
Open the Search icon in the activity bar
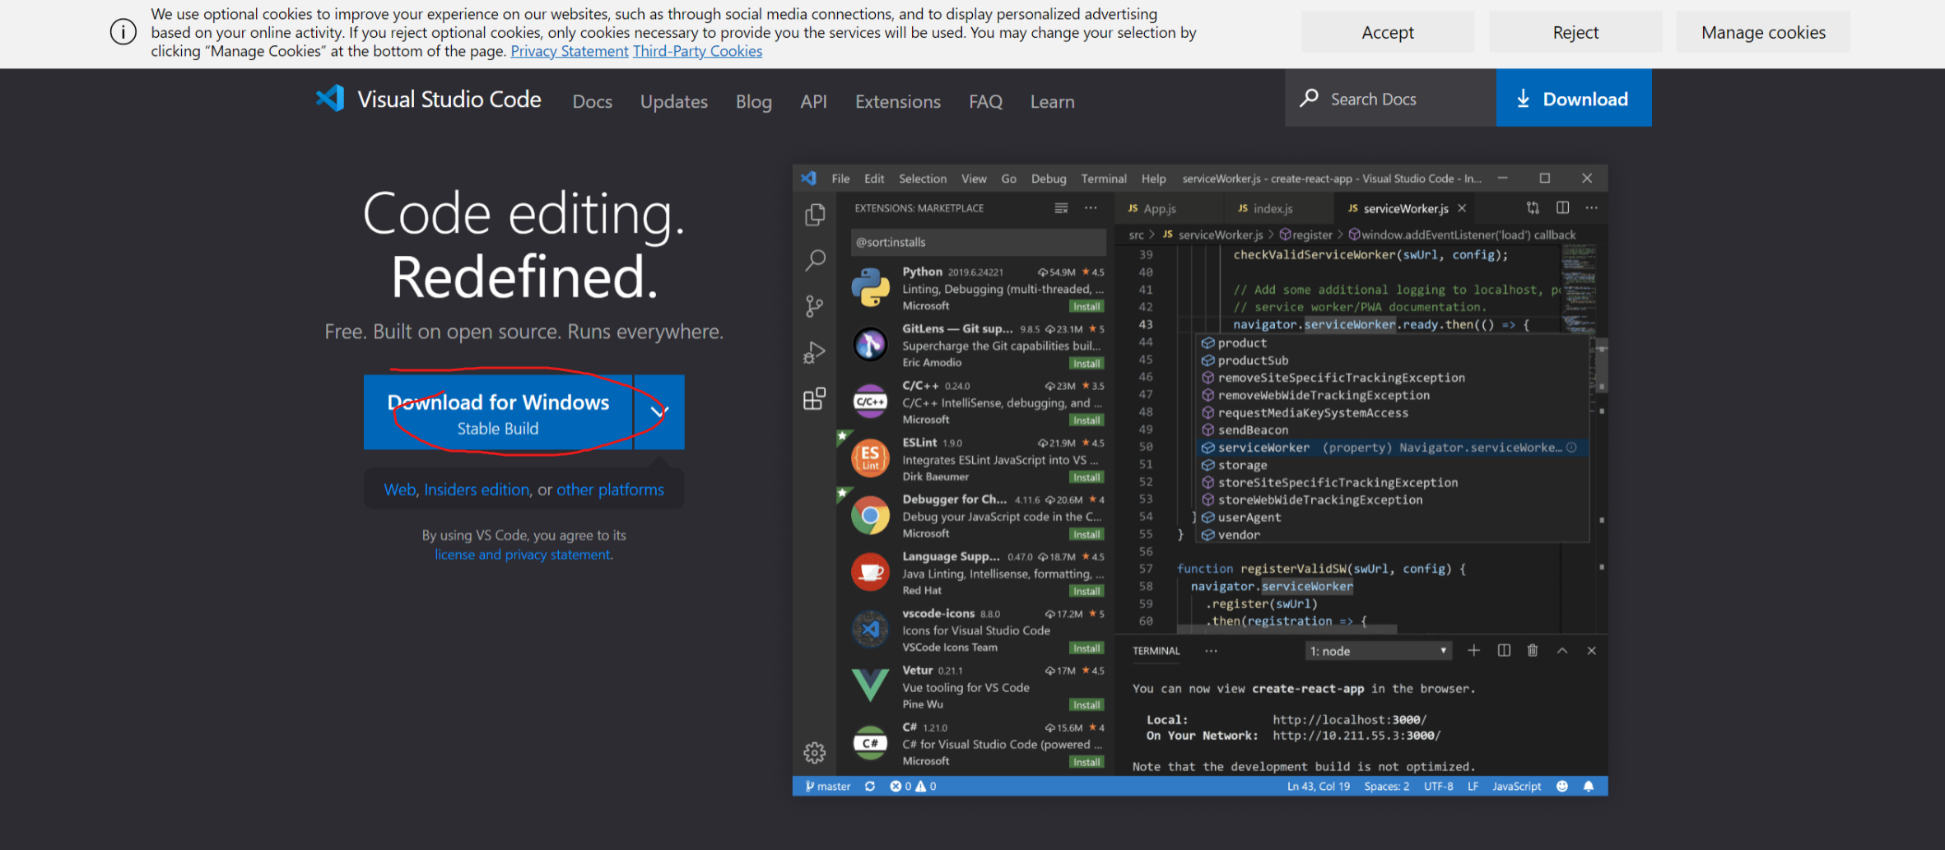coord(815,260)
